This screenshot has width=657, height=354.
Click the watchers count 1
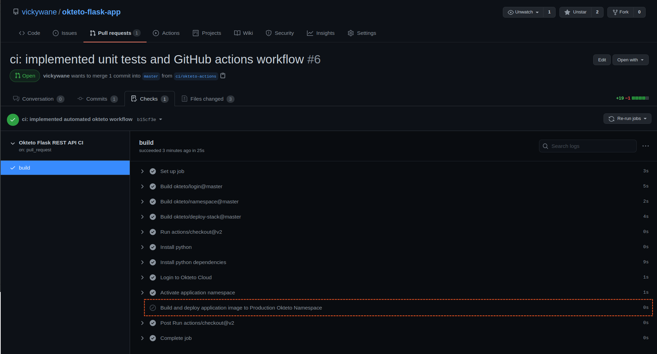click(x=549, y=12)
